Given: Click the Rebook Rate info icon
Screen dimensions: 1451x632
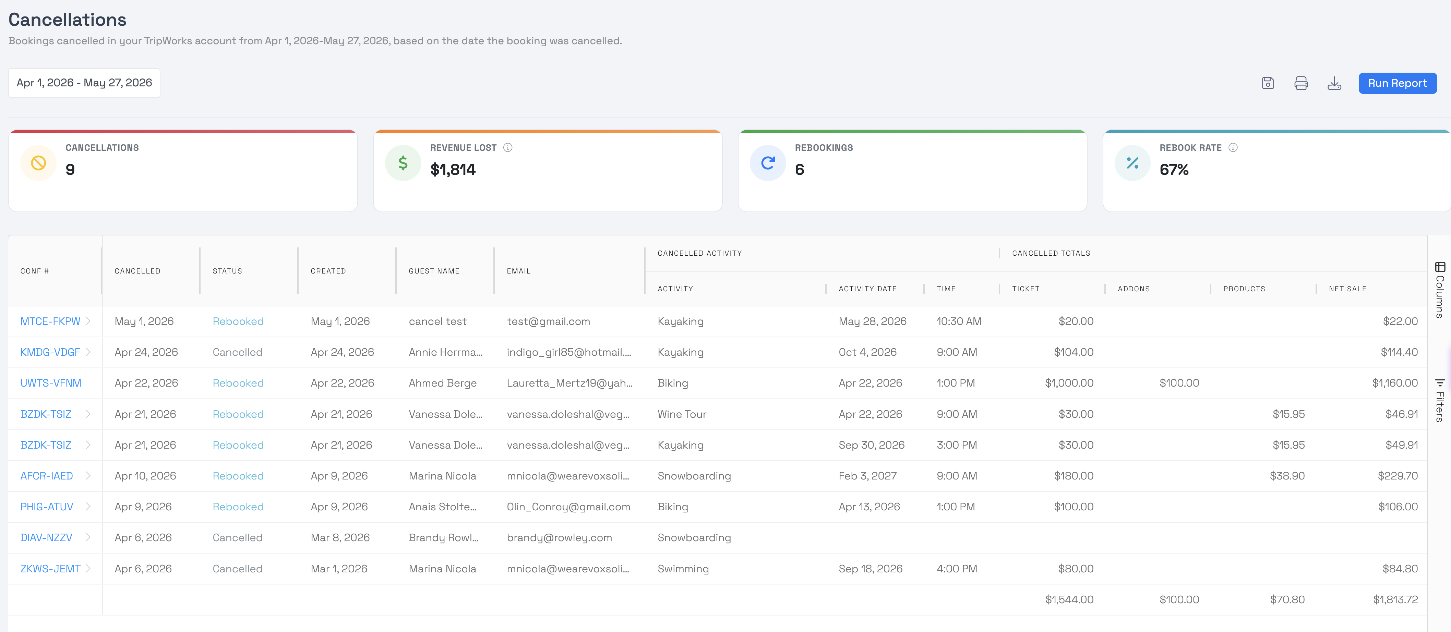Looking at the screenshot, I should click(1233, 148).
